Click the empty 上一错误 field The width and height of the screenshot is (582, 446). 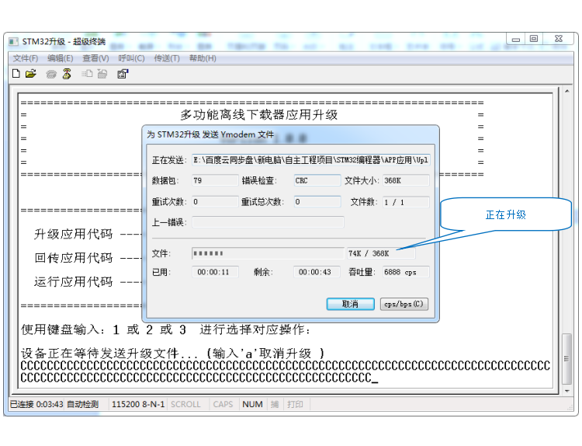(268, 222)
